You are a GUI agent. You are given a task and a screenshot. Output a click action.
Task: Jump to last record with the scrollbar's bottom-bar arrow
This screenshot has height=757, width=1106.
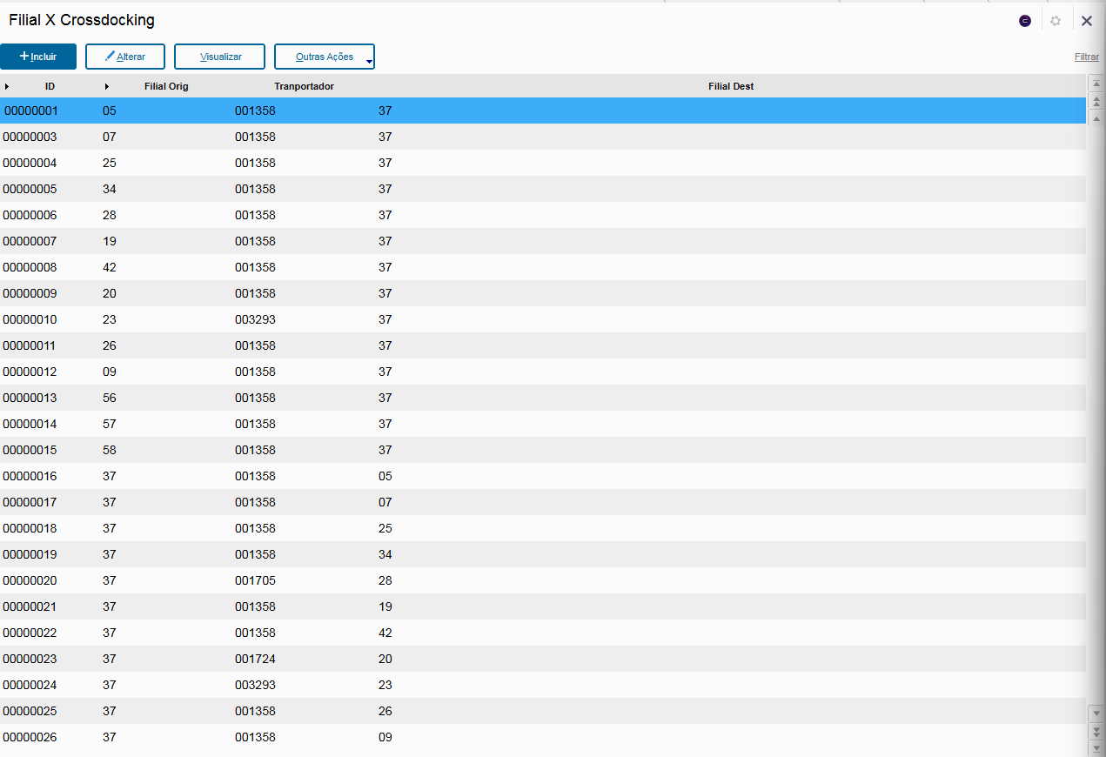click(1096, 747)
